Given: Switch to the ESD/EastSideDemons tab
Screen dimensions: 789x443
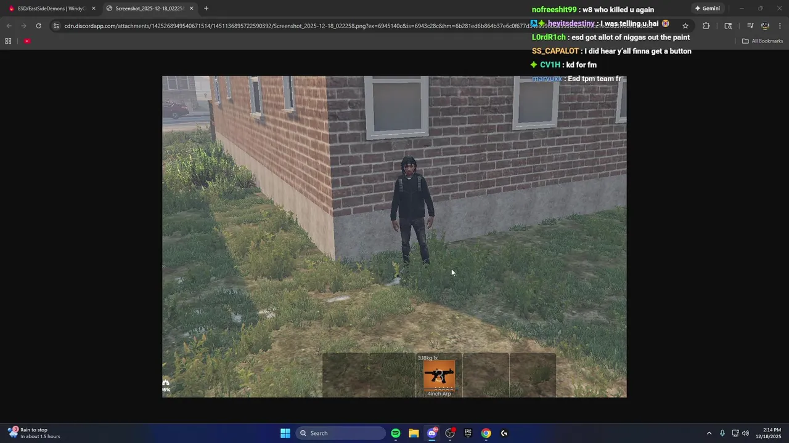Looking at the screenshot, I should pos(51,9).
